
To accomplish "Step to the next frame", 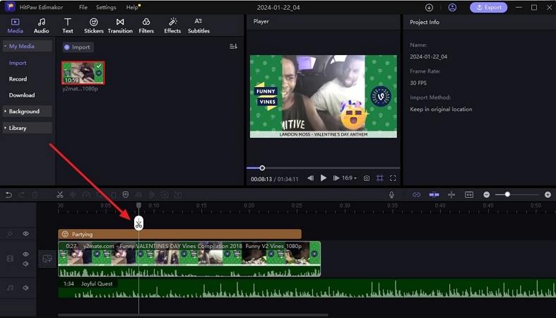I will (x=336, y=178).
